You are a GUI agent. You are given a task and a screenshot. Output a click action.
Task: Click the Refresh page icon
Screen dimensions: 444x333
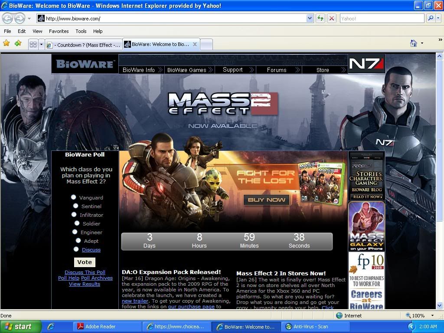(x=320, y=18)
